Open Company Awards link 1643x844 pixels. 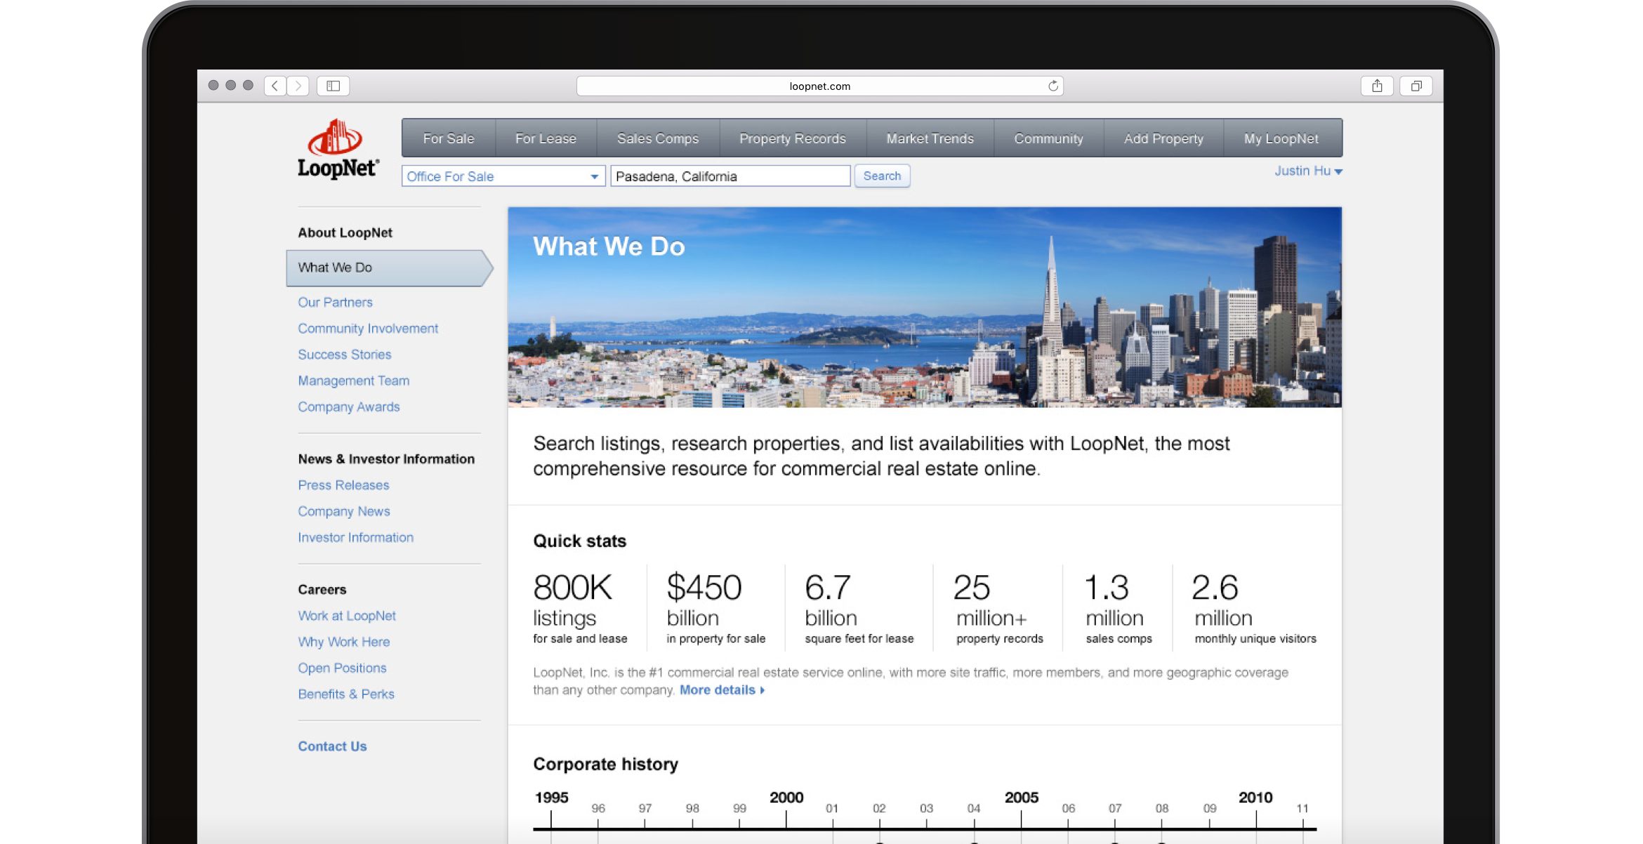point(348,407)
